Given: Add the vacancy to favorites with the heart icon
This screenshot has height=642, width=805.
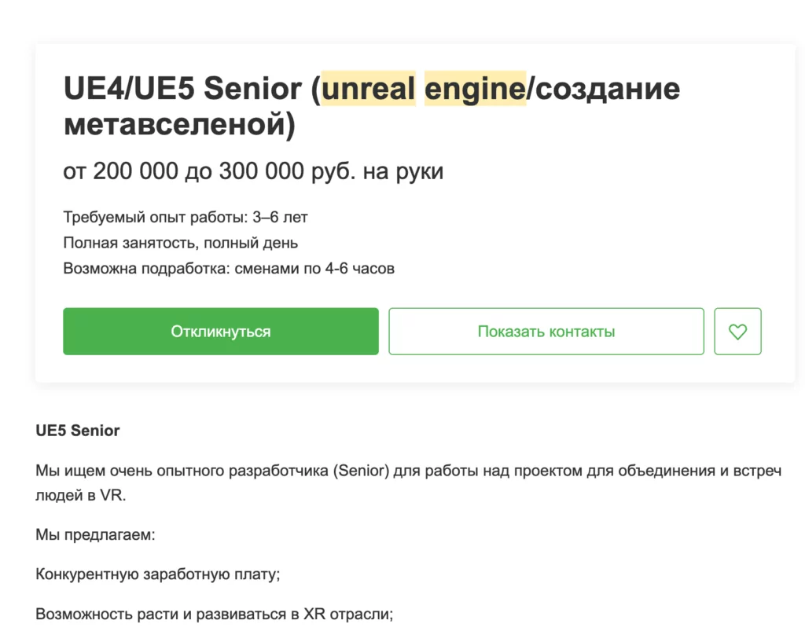Looking at the screenshot, I should (x=737, y=332).
